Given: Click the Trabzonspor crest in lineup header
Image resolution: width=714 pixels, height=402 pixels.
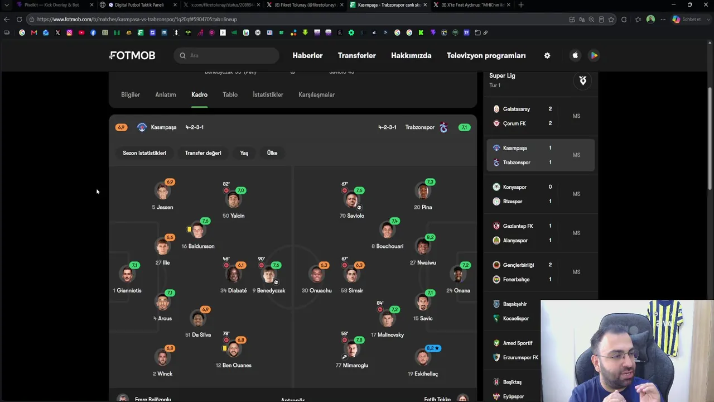Looking at the screenshot, I should coord(443,127).
